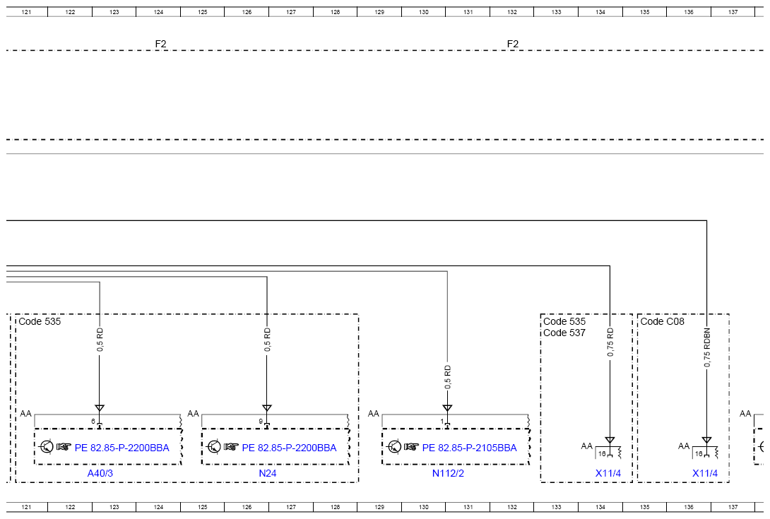
Task: Click the pointing hand icon in the N24 block
Action: (232, 447)
